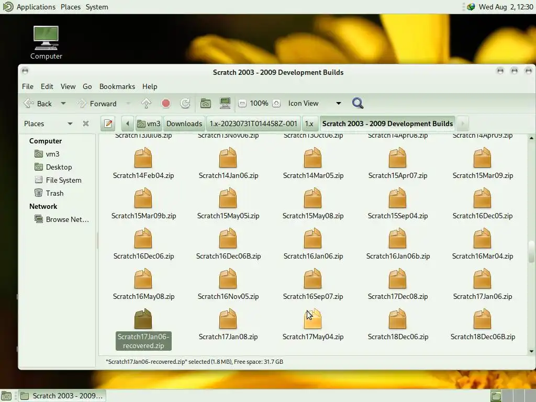Viewport: 536px width, 402px height.
Task: Open the Forward history dropdown arrow
Action: click(128, 103)
